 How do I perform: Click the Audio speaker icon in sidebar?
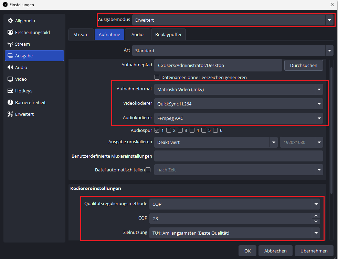tap(10, 67)
